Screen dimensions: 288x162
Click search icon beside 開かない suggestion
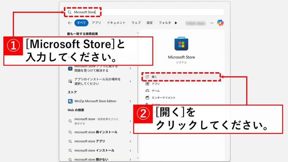[70, 159]
